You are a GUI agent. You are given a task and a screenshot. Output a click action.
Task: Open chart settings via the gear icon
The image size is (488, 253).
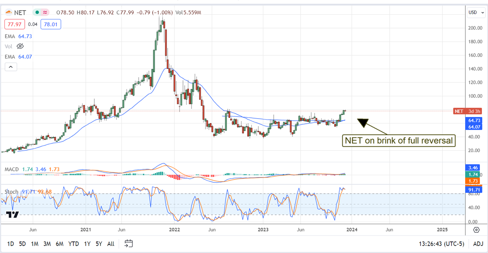(476, 230)
